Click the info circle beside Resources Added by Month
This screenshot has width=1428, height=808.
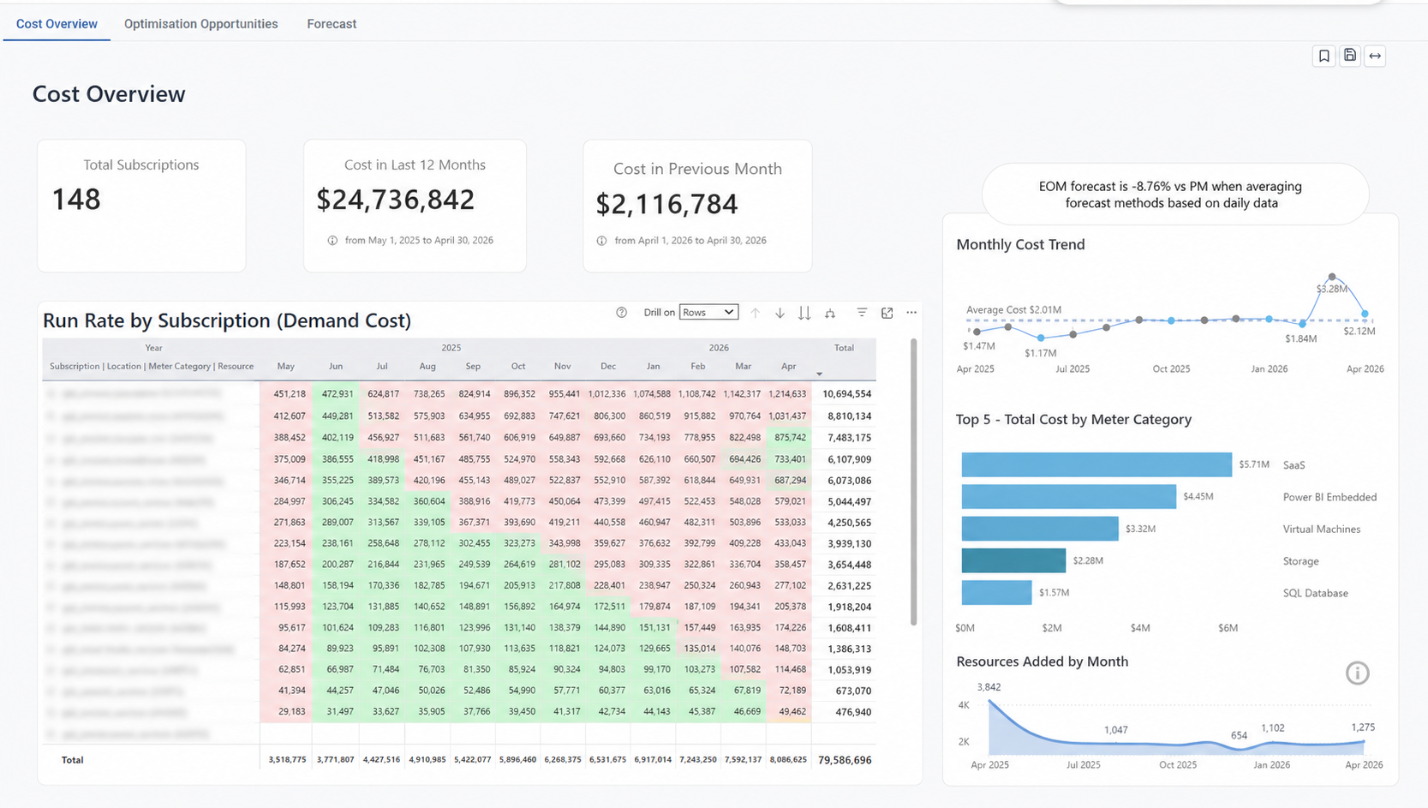tap(1357, 673)
